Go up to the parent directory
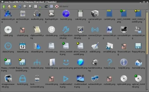Screen dimensions: 149x92 [4, 7]
